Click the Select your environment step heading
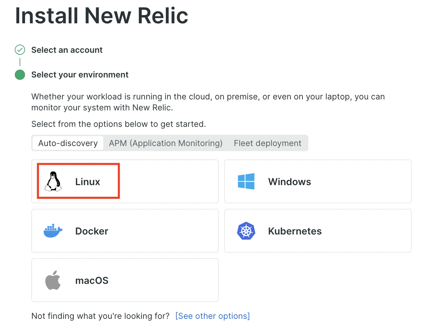The width and height of the screenshot is (423, 325). point(80,75)
